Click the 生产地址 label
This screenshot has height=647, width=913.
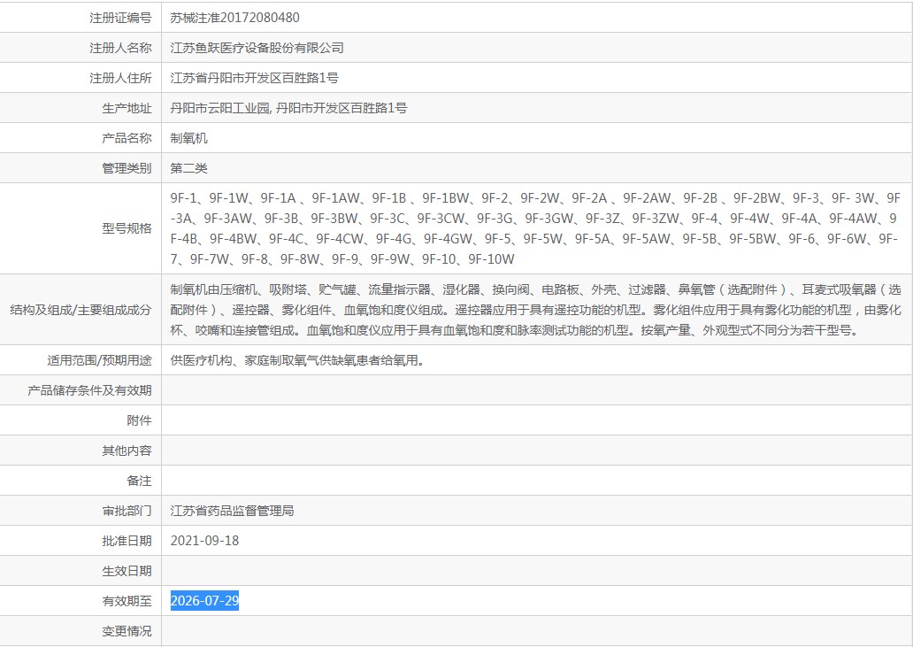pos(127,108)
